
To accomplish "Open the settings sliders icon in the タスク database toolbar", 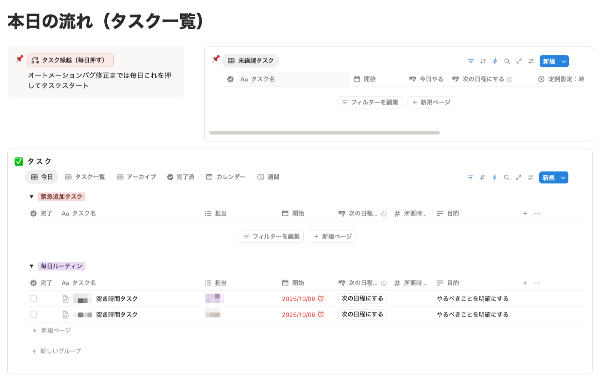I will pyautogui.click(x=531, y=178).
